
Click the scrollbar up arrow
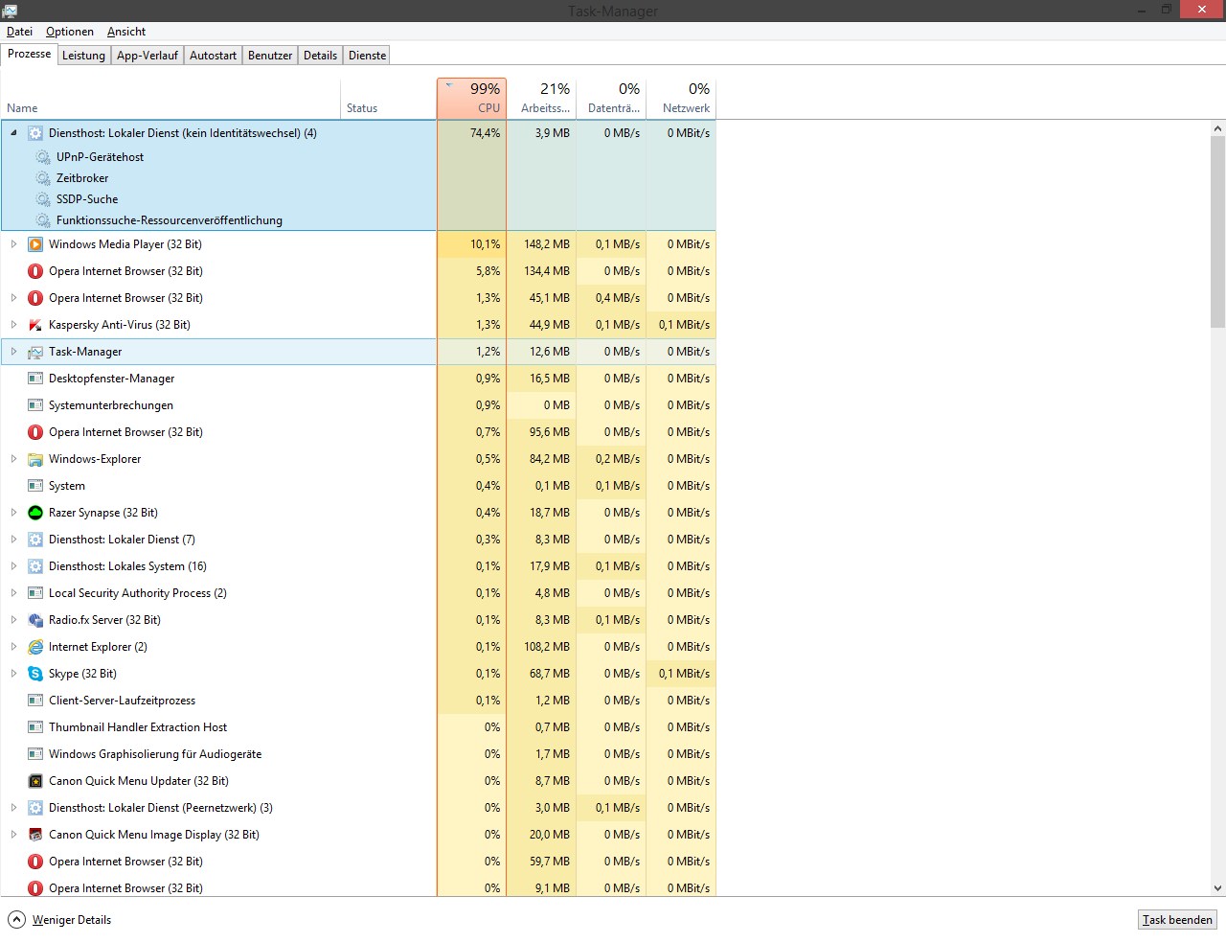tap(1217, 128)
